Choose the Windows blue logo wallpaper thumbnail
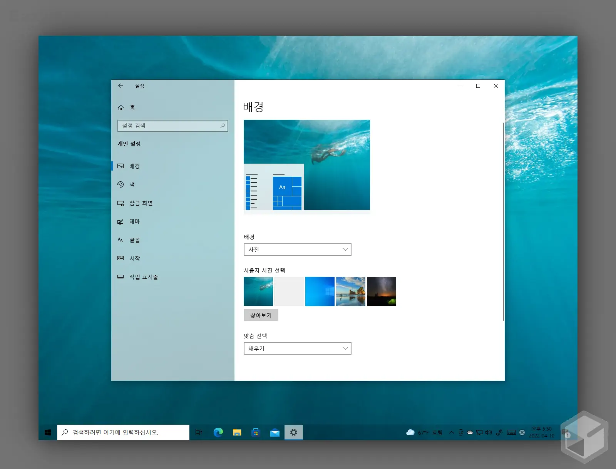This screenshot has width=616, height=469. [x=320, y=291]
